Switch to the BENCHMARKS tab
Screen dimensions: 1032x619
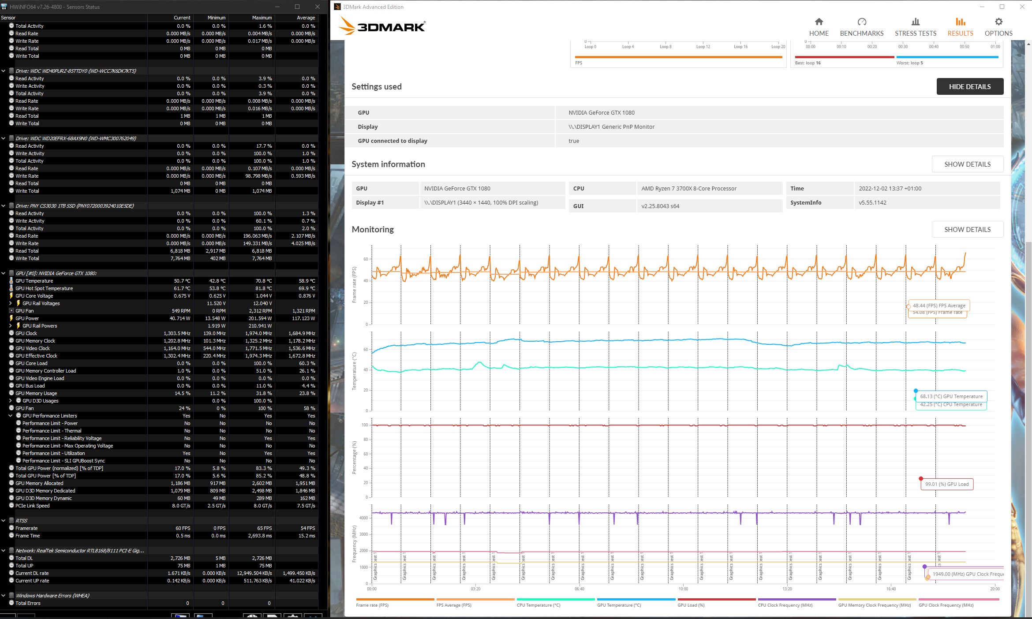pyautogui.click(x=861, y=27)
